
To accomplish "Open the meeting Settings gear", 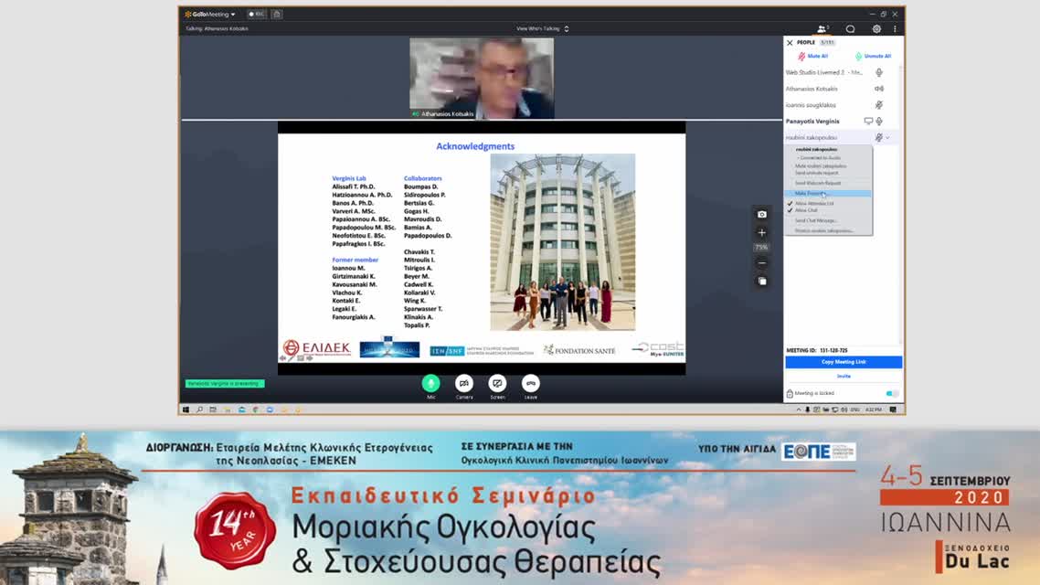I will [x=876, y=28].
